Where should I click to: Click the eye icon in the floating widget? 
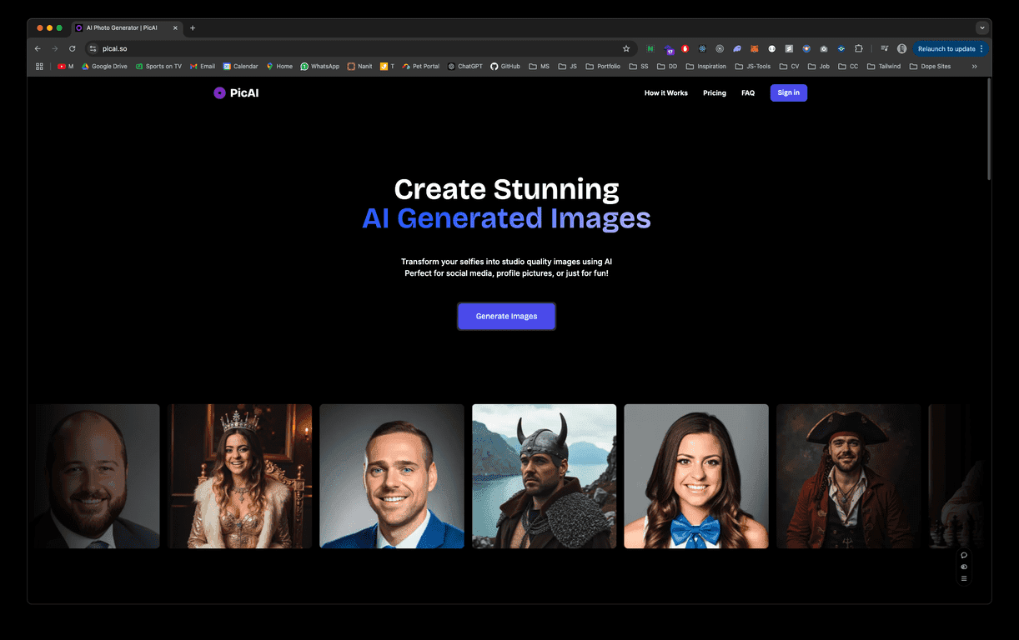point(964,566)
